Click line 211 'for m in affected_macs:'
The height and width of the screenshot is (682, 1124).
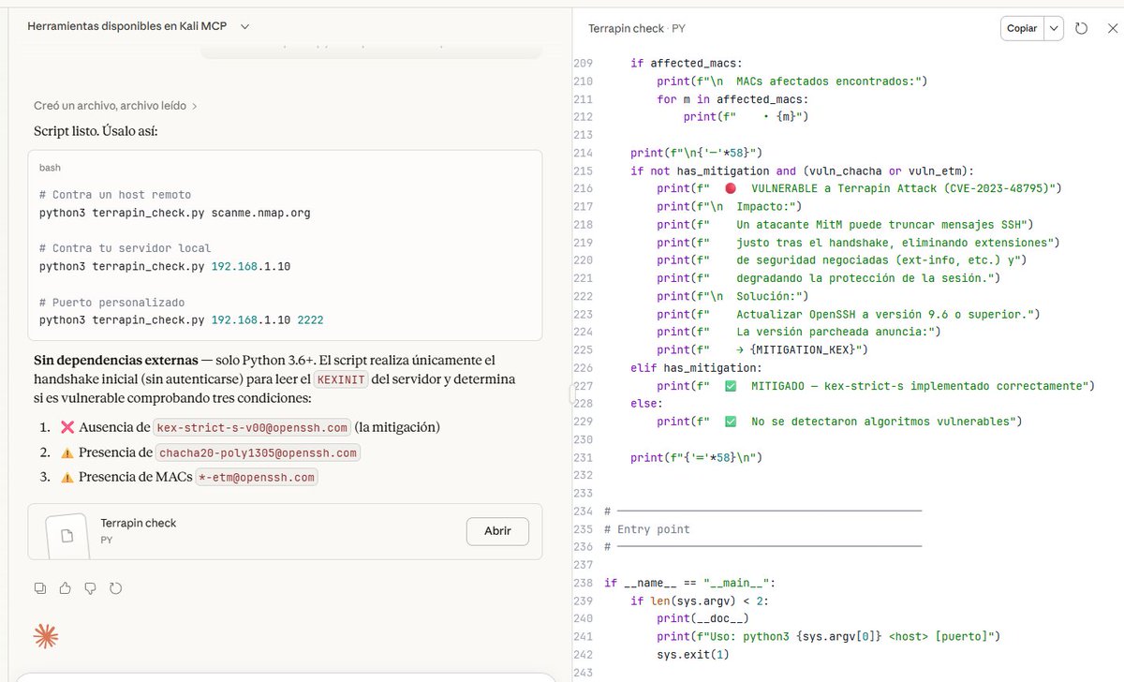coord(733,99)
